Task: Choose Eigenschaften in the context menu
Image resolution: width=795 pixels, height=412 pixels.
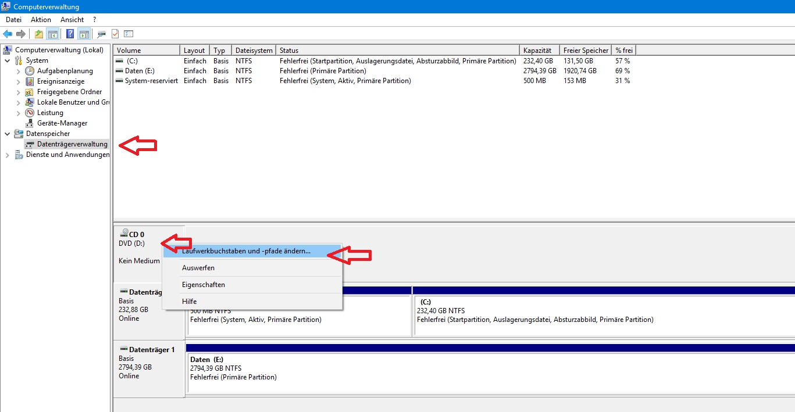Action: point(252,285)
